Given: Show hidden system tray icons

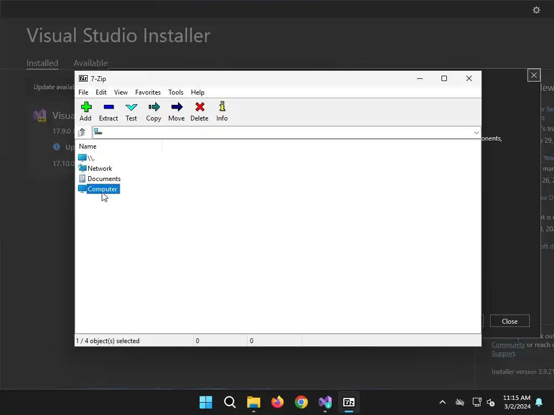Looking at the screenshot, I should pos(443,402).
